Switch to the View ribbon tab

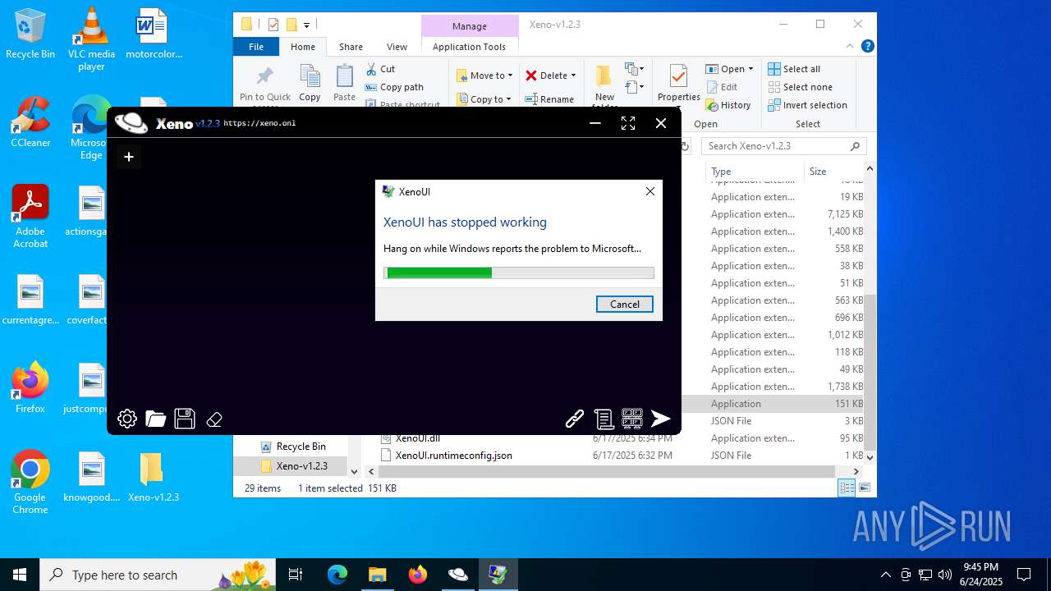click(397, 47)
